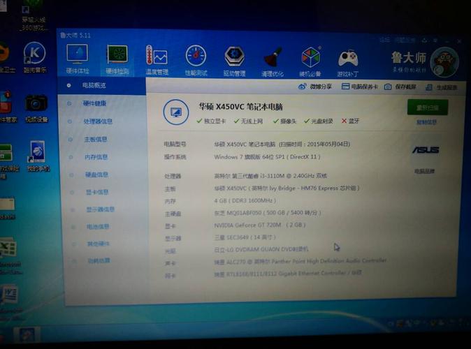The height and width of the screenshot is (349, 471).
Task: Click the computer monitor overview icon
Action: (176, 112)
